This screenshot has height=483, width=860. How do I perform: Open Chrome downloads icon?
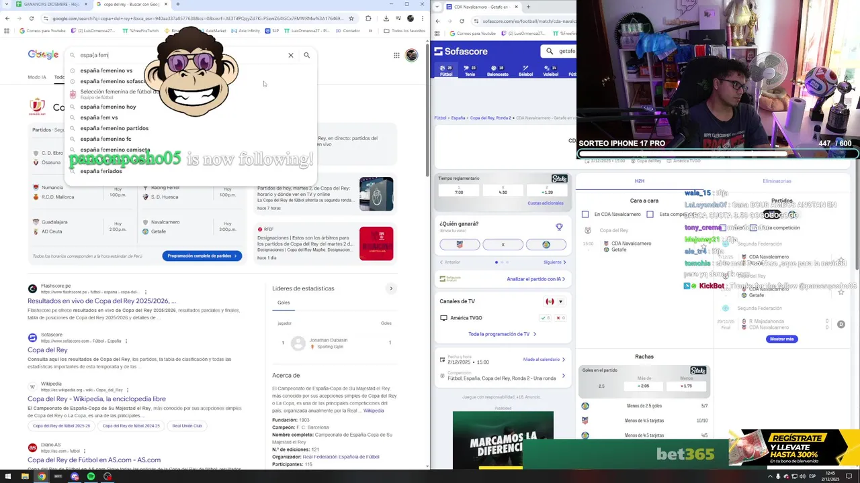[386, 18]
